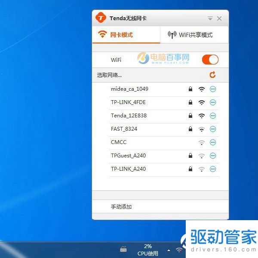258x258 pixels.
Task: Click the signal strength icon of FAST_8324
Action: click(x=202, y=129)
